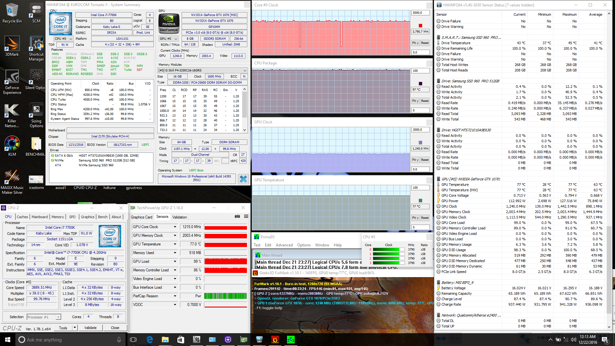Open the Windows Store taskbar icon
Viewport: 615px width, 346px height.
pyautogui.click(x=181, y=340)
